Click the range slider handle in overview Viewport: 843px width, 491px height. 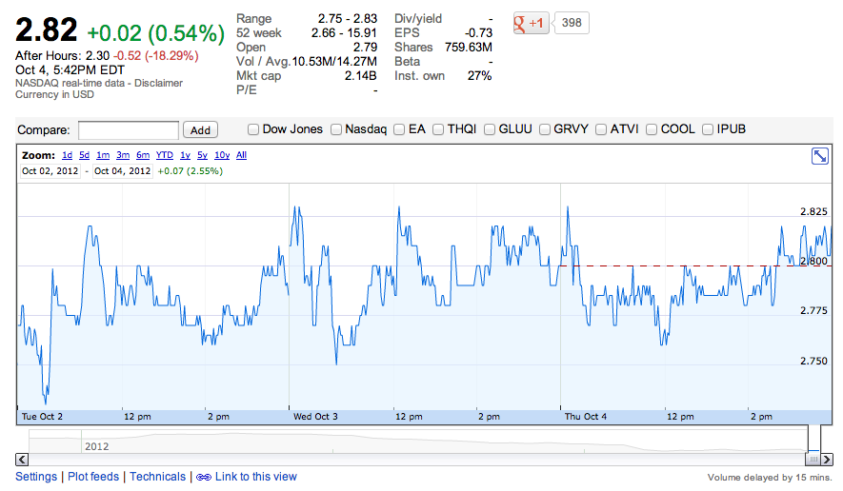pos(813,460)
